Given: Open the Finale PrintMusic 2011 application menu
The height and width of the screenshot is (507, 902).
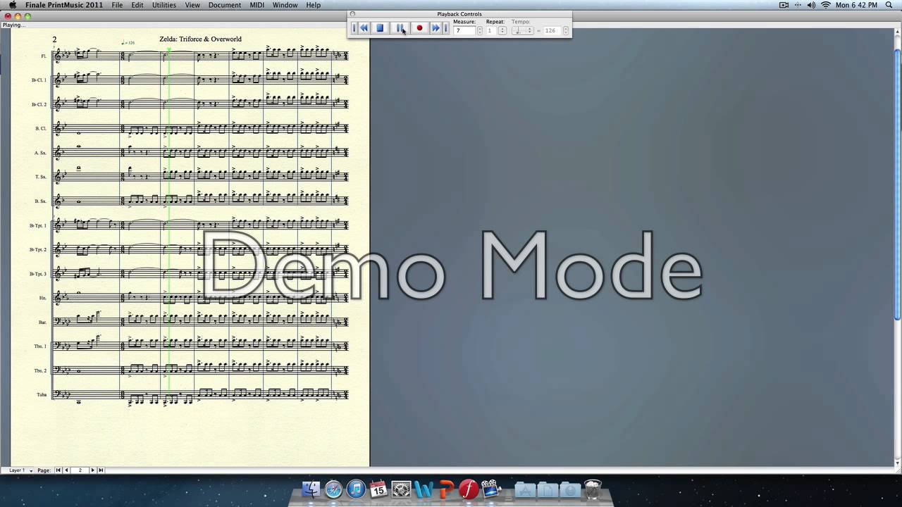Looking at the screenshot, I should click(x=64, y=5).
